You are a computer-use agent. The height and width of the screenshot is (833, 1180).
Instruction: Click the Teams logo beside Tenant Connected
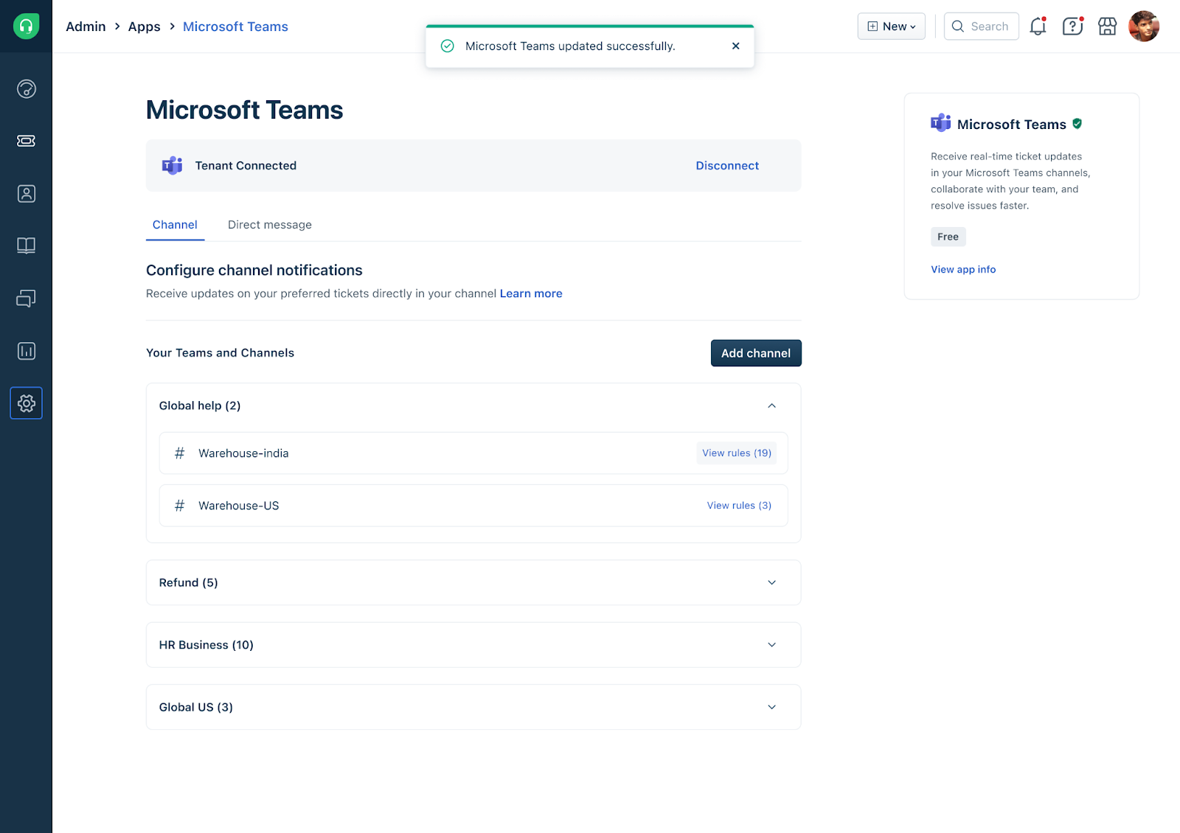(x=172, y=165)
